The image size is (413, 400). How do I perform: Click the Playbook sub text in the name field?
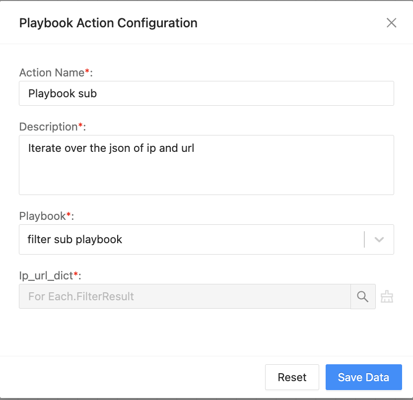(x=62, y=93)
